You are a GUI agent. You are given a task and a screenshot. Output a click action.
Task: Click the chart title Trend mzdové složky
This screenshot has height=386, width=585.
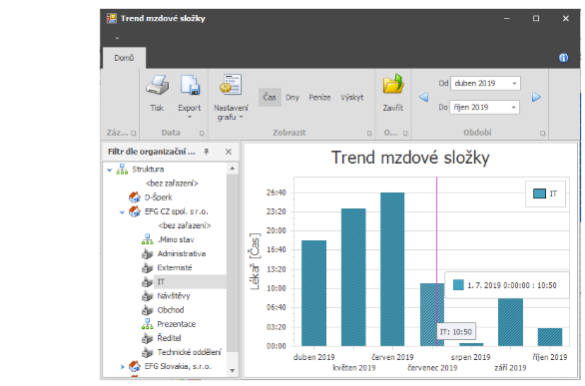[x=410, y=158]
